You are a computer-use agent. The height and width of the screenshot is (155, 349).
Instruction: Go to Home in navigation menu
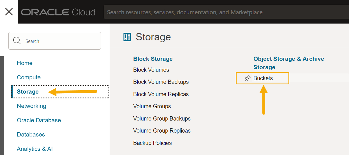pos(25,63)
